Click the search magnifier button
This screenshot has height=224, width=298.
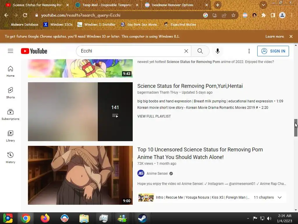click(200, 51)
